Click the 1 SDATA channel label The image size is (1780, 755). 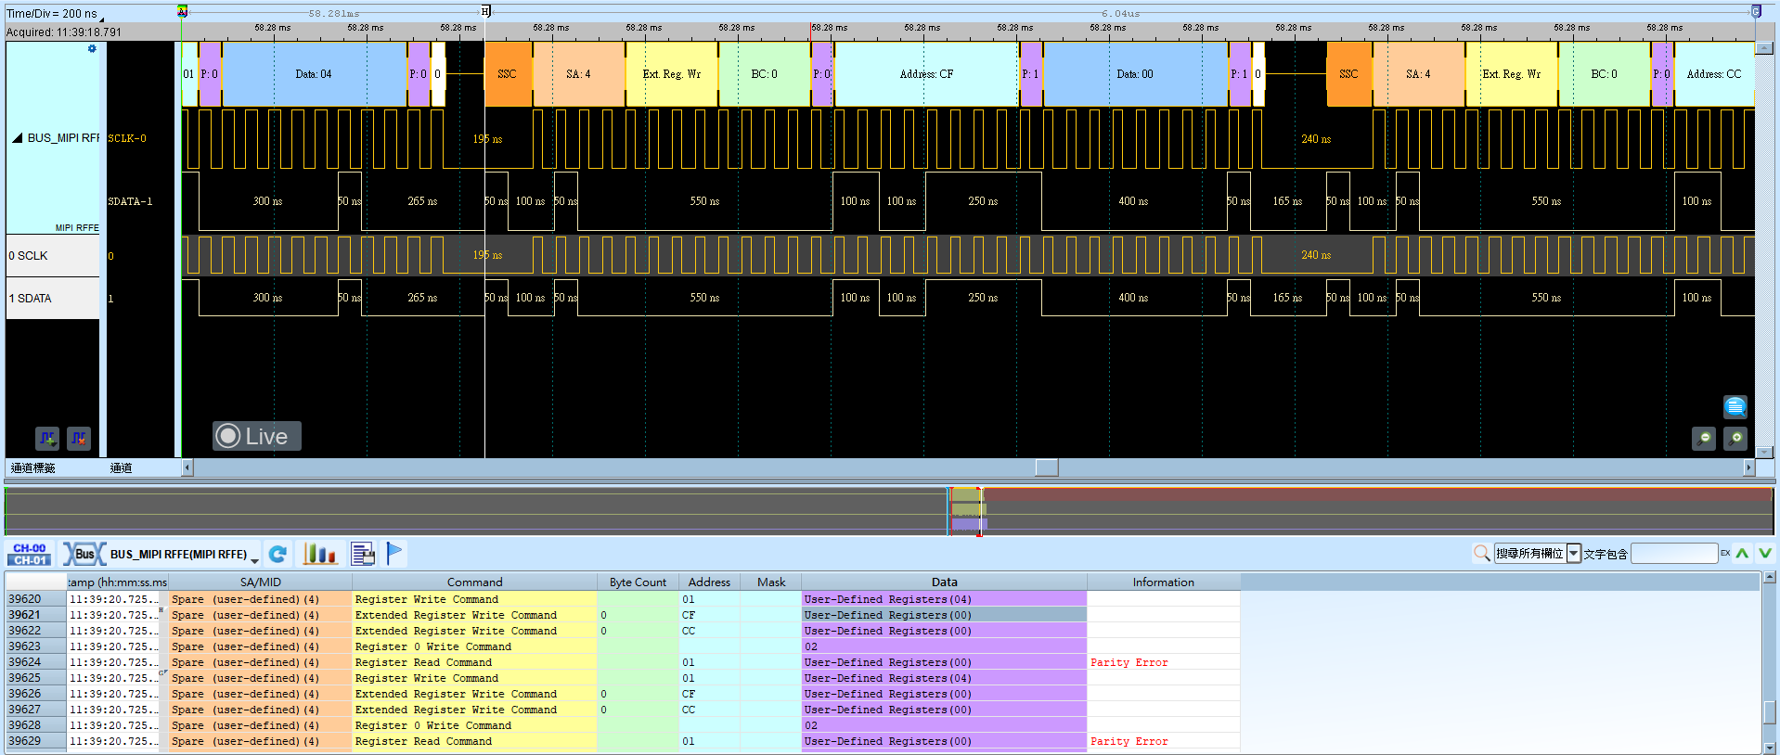click(52, 299)
